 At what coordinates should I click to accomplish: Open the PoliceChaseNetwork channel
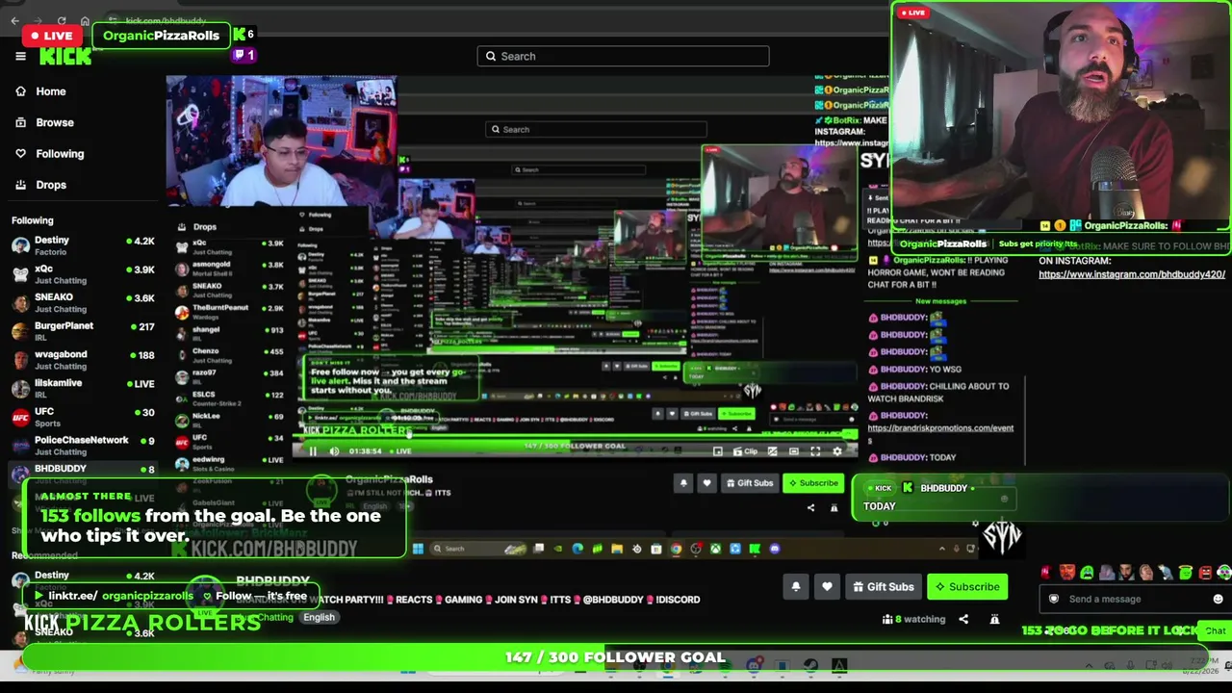coord(83,445)
